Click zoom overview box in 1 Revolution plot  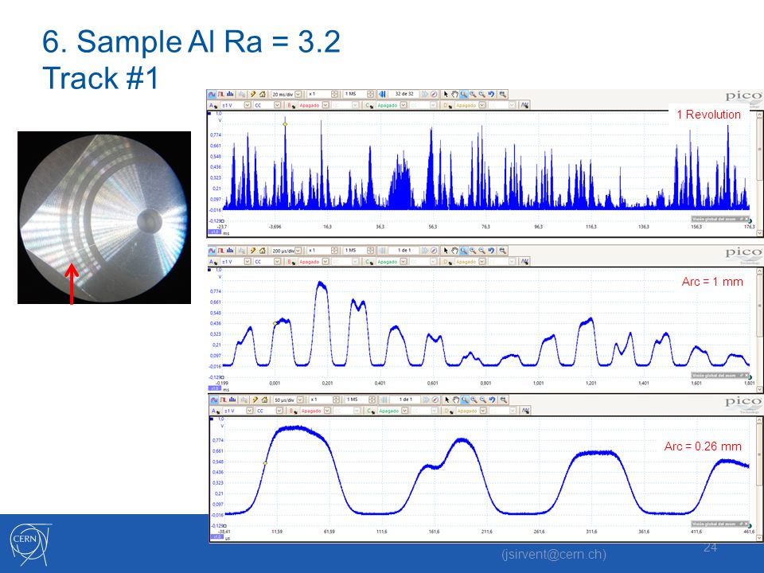tap(720, 220)
